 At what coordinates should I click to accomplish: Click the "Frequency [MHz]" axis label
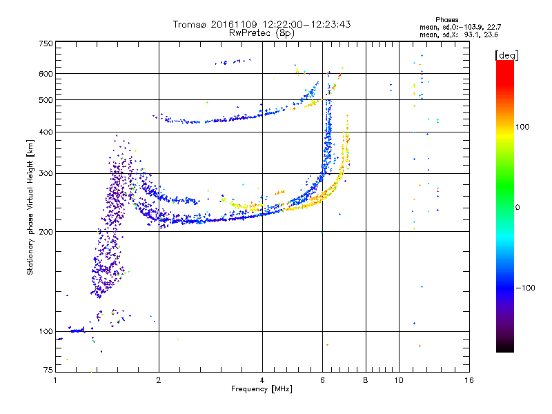coord(262,389)
